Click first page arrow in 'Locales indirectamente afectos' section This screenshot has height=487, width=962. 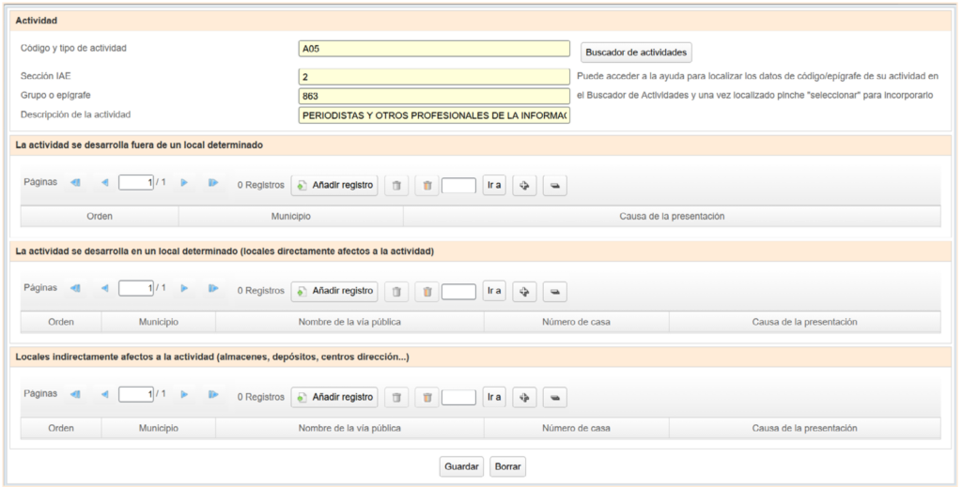[x=75, y=395]
